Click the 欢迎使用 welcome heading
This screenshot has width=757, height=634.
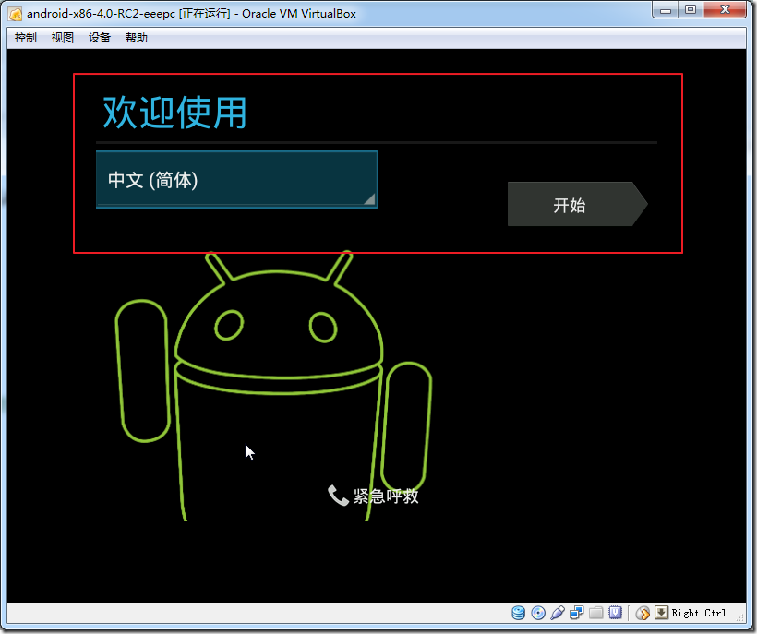[x=174, y=112]
